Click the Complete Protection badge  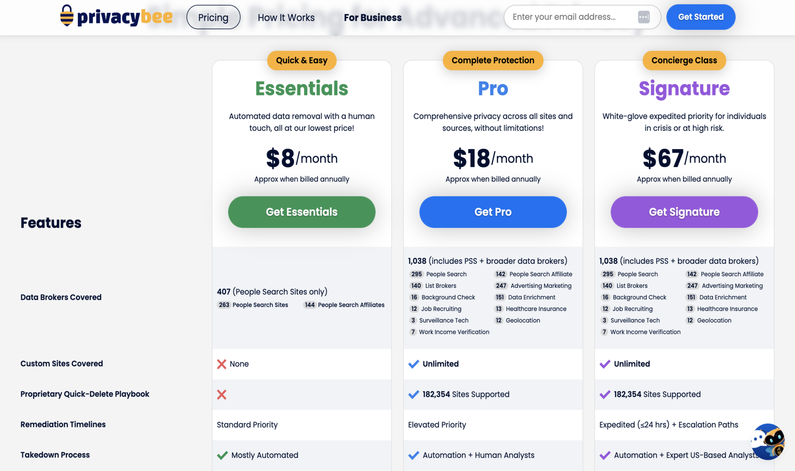tap(493, 60)
